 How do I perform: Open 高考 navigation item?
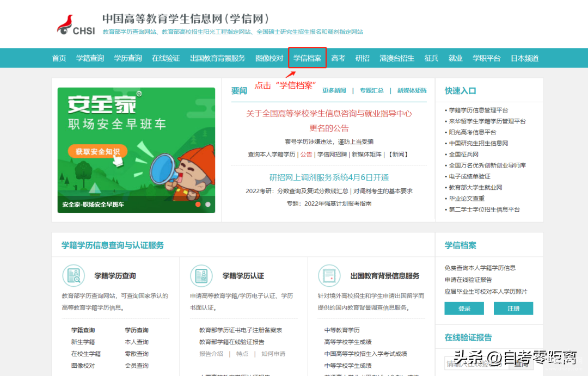pos(338,58)
